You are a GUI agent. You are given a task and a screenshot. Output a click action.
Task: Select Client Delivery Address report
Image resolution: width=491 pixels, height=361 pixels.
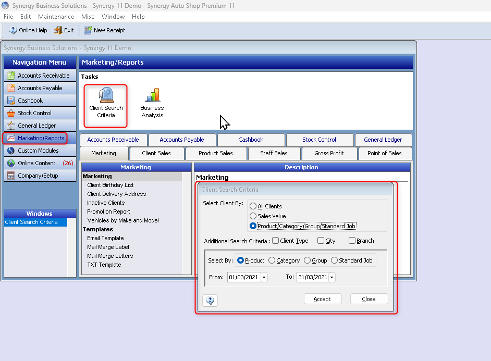(x=116, y=194)
